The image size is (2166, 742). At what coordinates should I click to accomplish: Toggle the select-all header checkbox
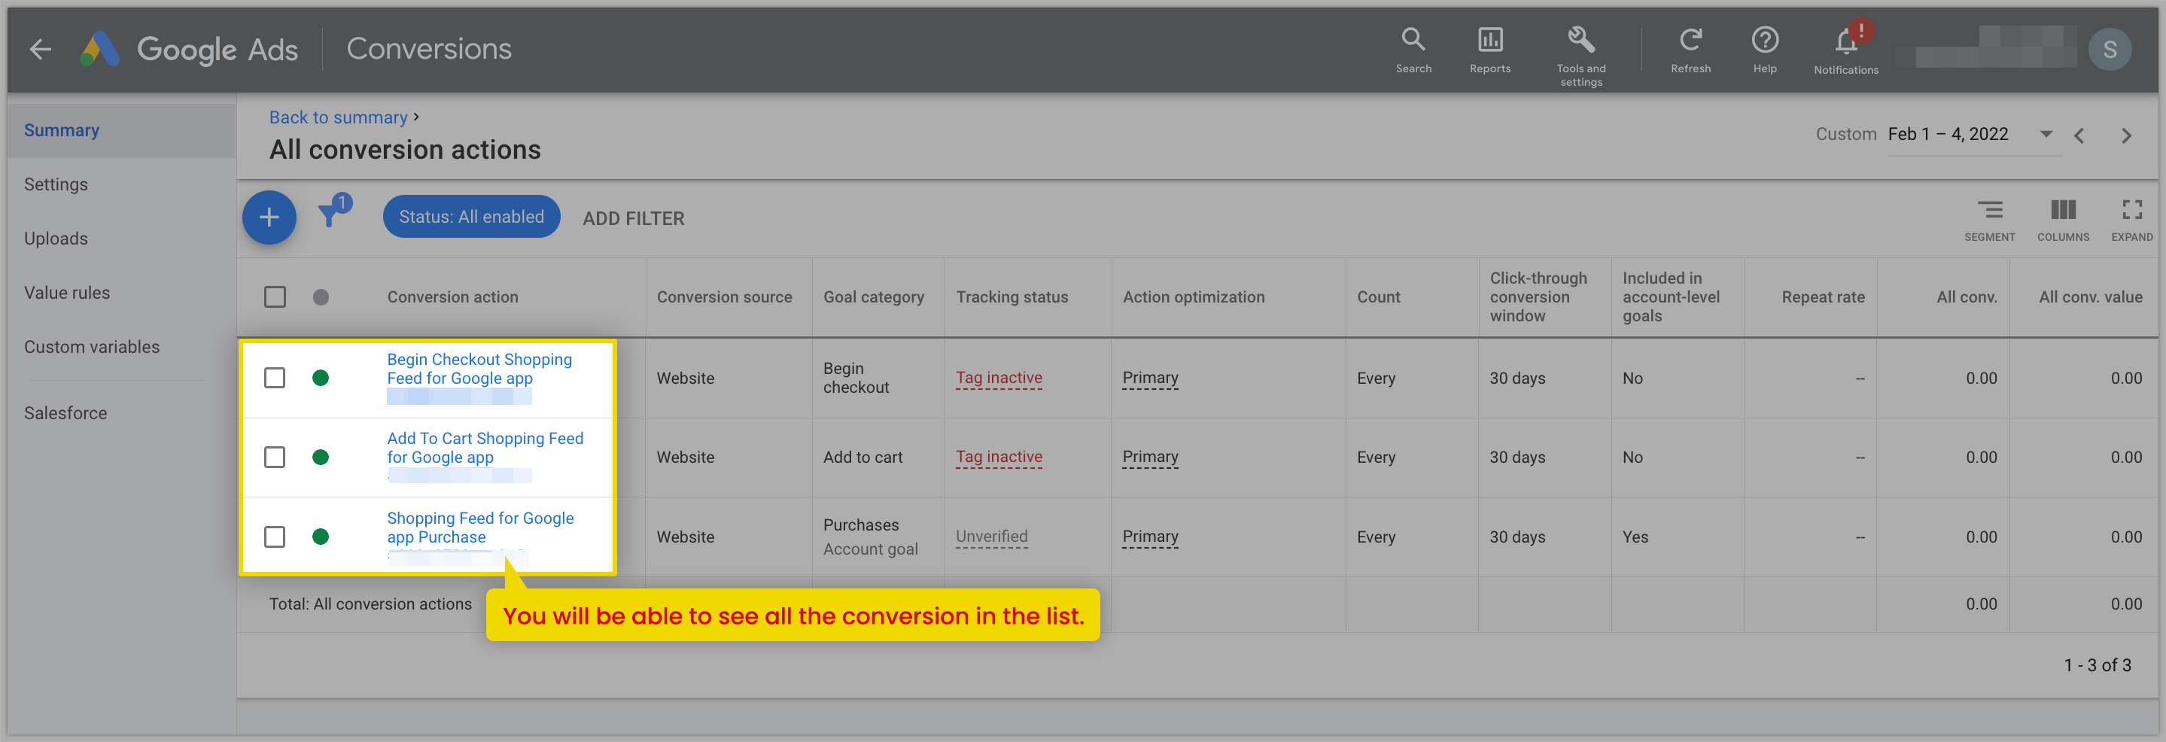coord(274,297)
